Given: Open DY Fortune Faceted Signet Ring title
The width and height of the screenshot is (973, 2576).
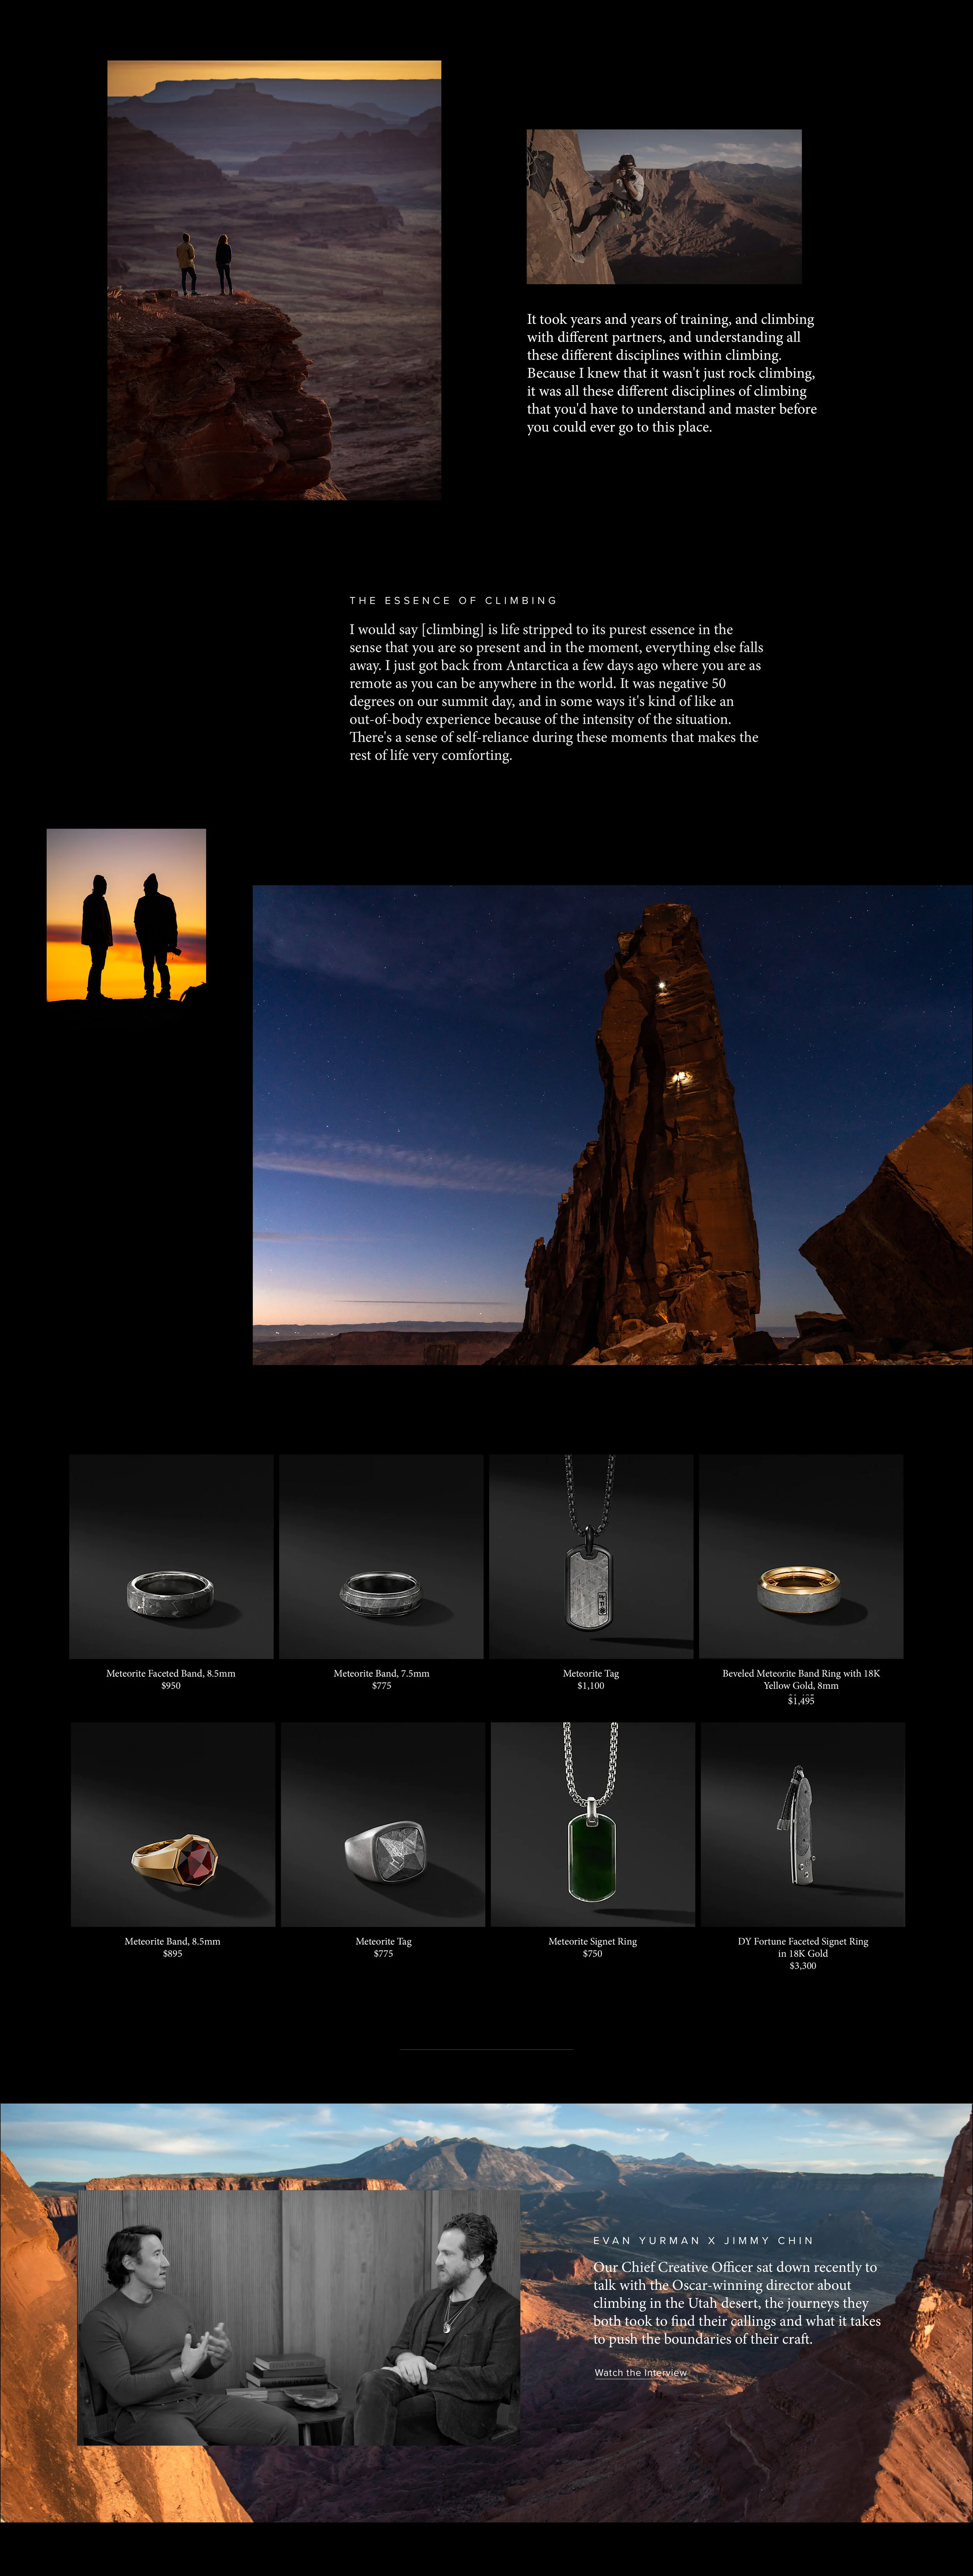Looking at the screenshot, I should point(803,1947).
